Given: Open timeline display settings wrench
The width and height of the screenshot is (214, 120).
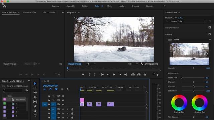Looking at the screenshot, I should [68, 89].
